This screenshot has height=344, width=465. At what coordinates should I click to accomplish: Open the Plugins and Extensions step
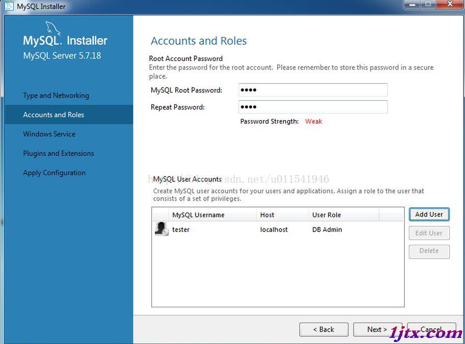pyautogui.click(x=59, y=153)
